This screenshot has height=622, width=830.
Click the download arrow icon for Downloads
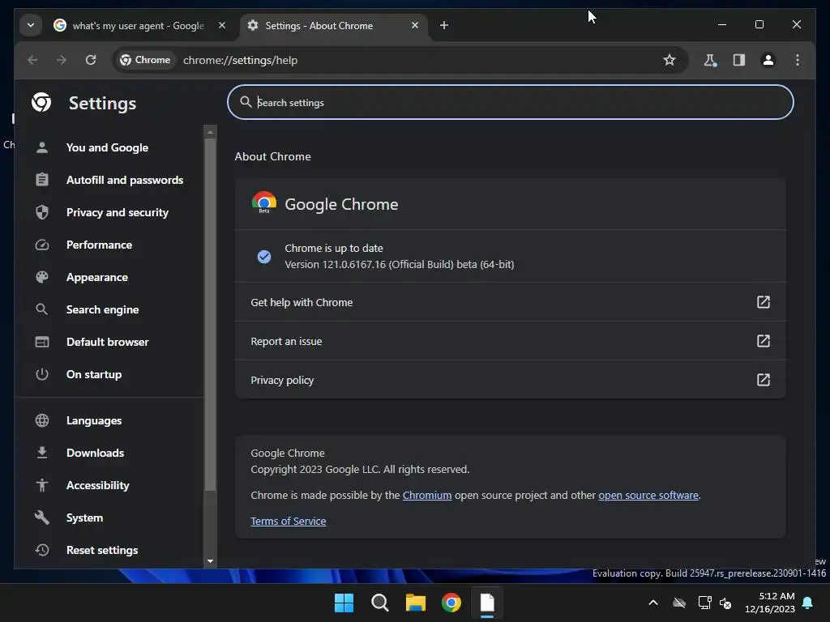(42, 453)
